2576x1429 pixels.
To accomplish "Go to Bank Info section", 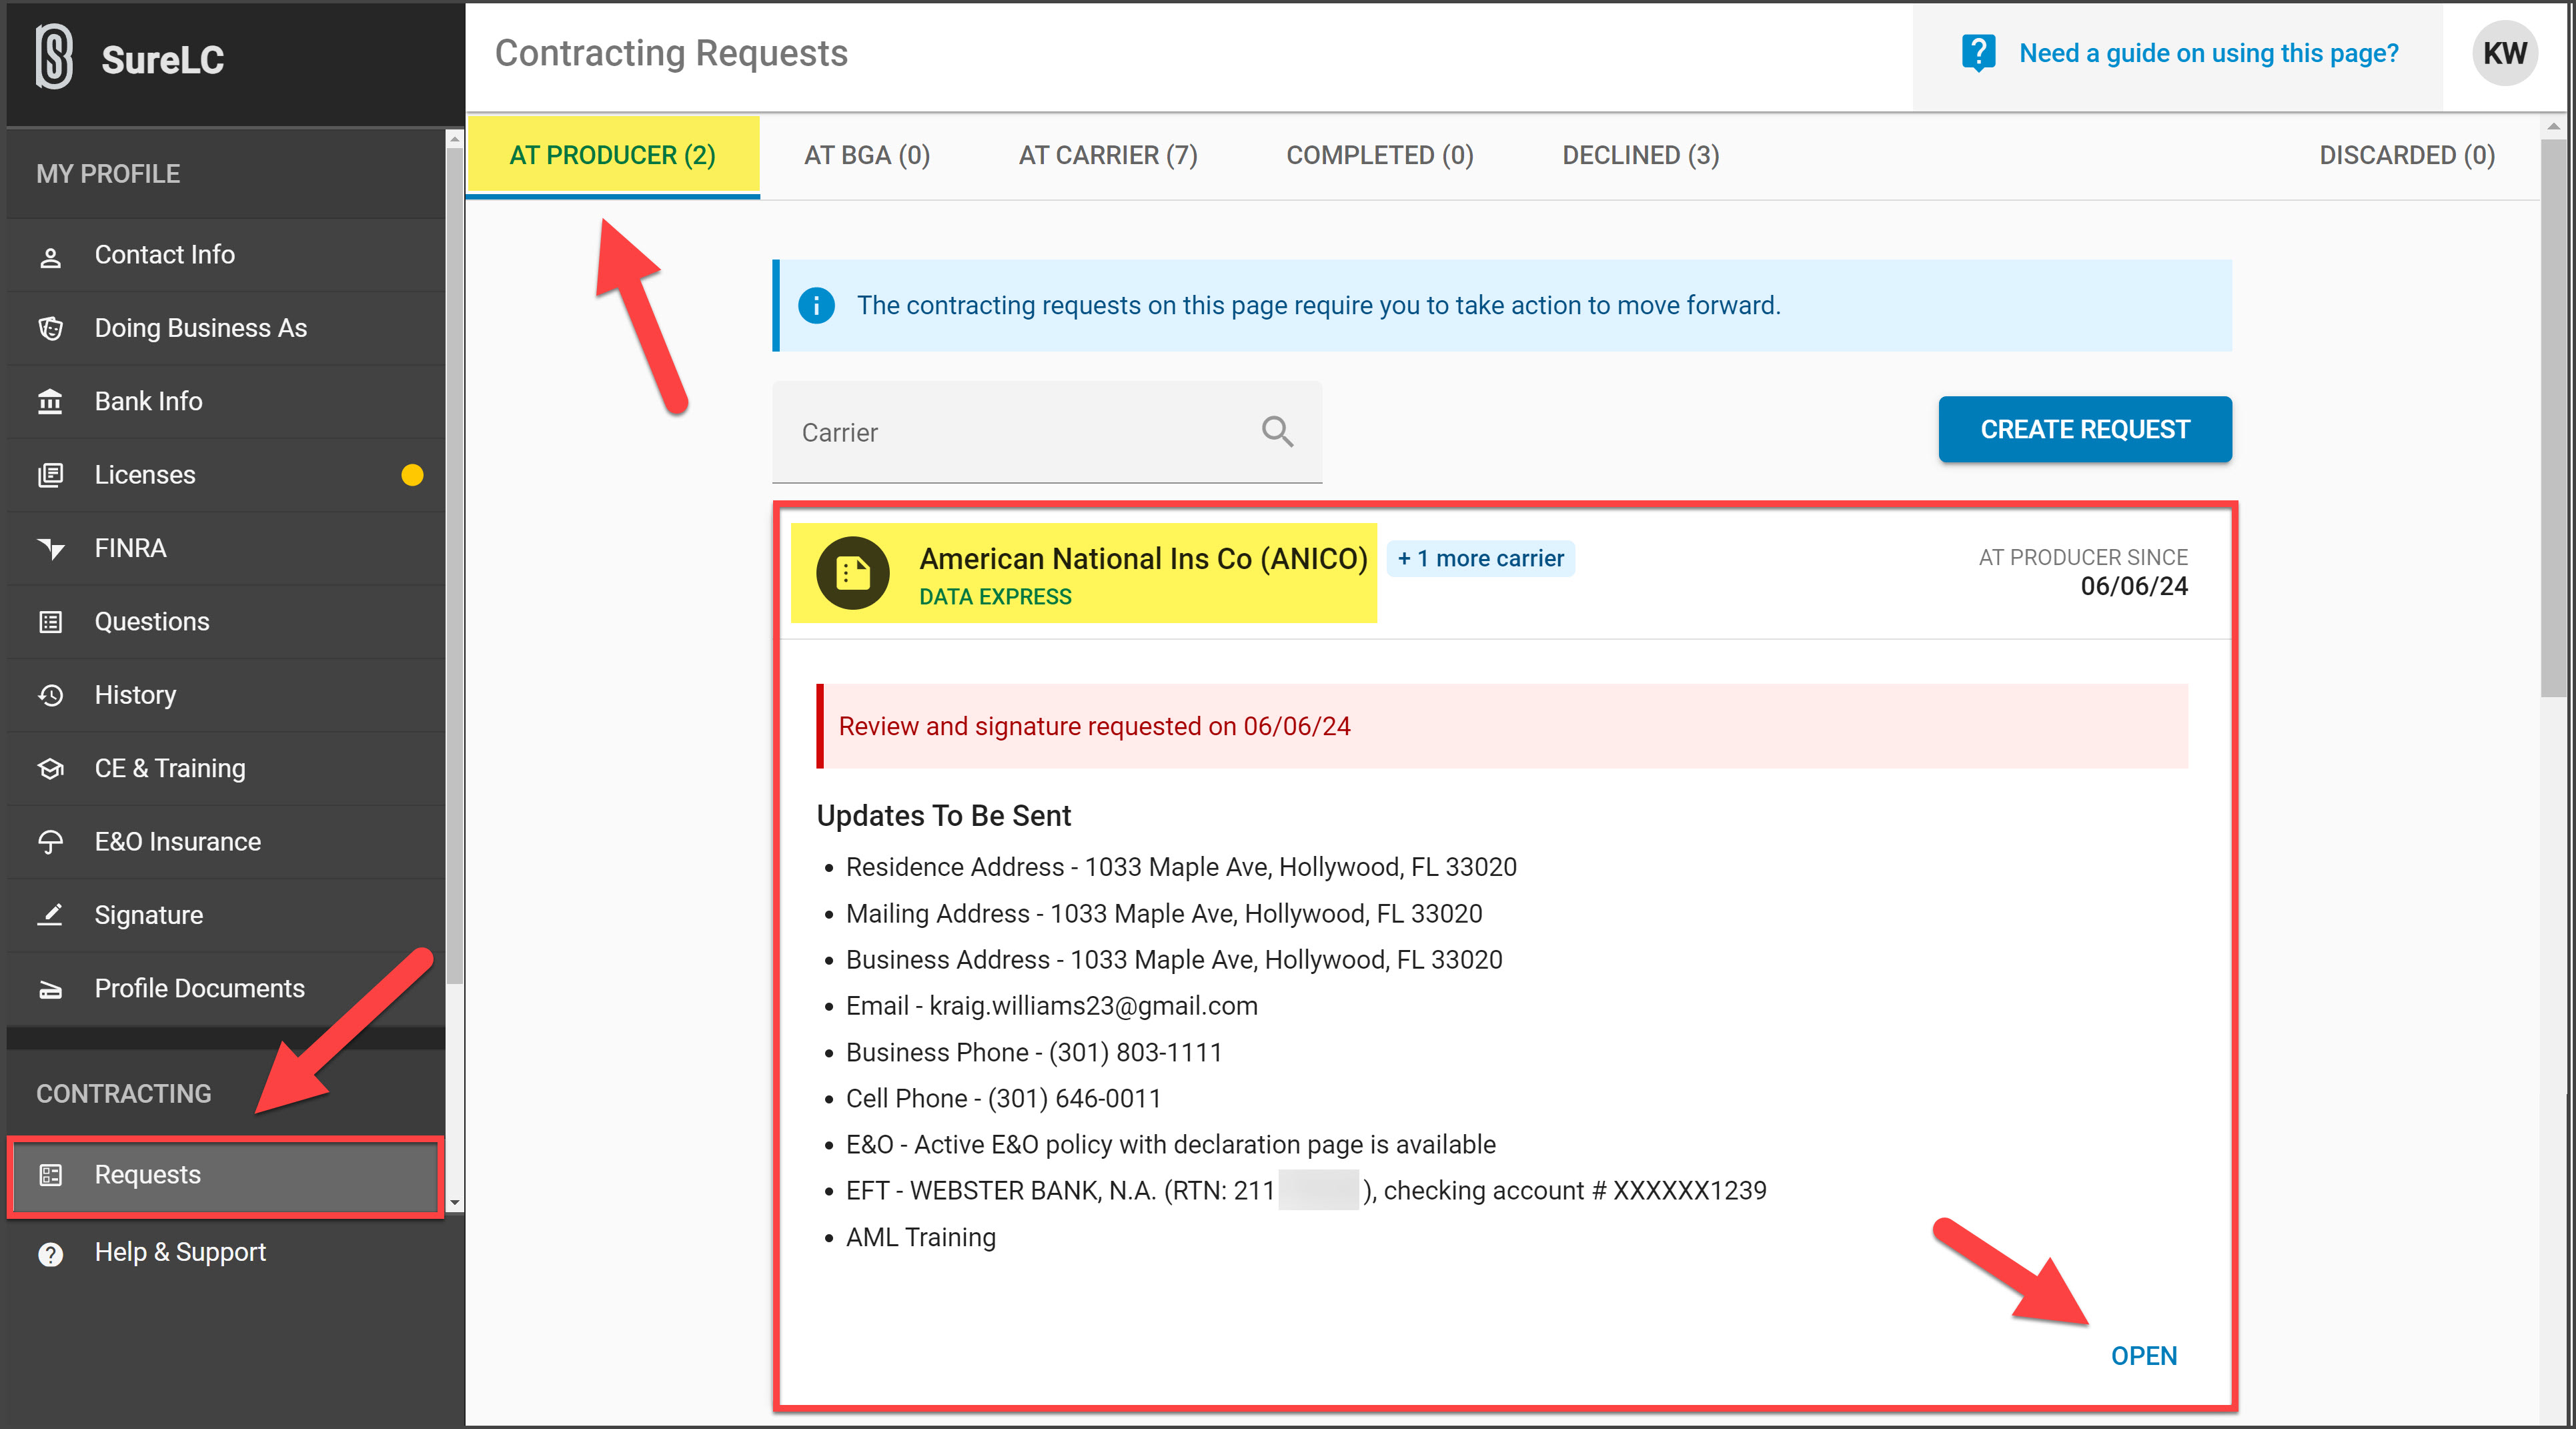I will tap(226, 401).
